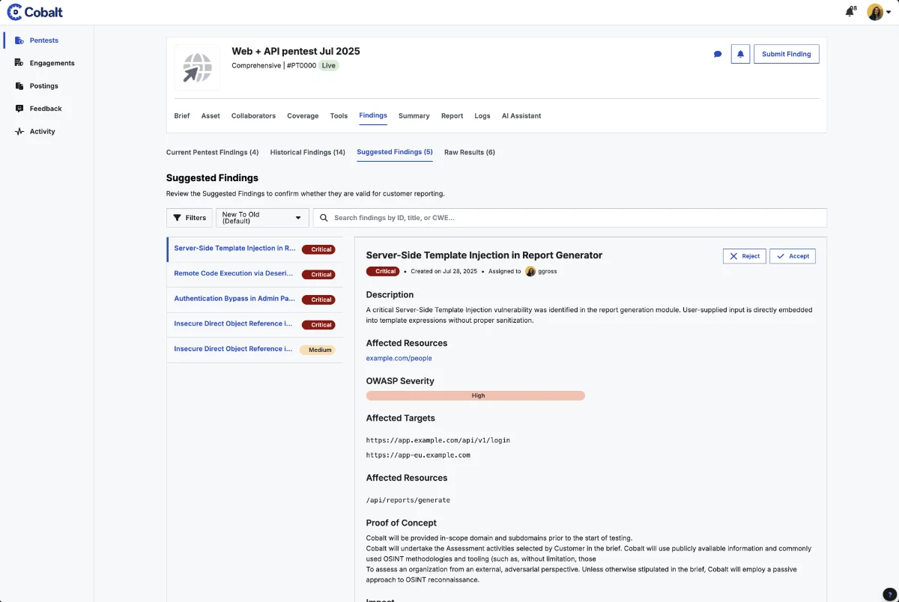Open the help question mark button
Screen dimensions: 899x602
pyautogui.click(x=889, y=594)
